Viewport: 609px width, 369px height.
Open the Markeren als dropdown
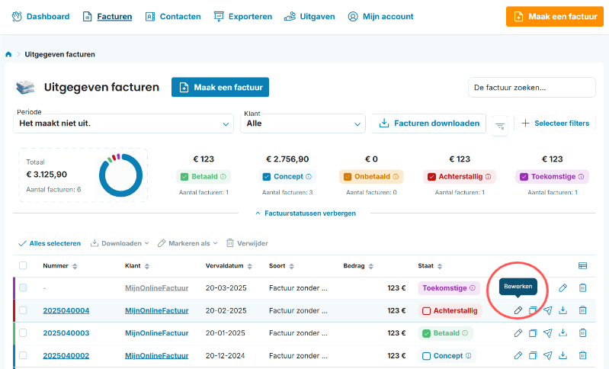(x=188, y=243)
